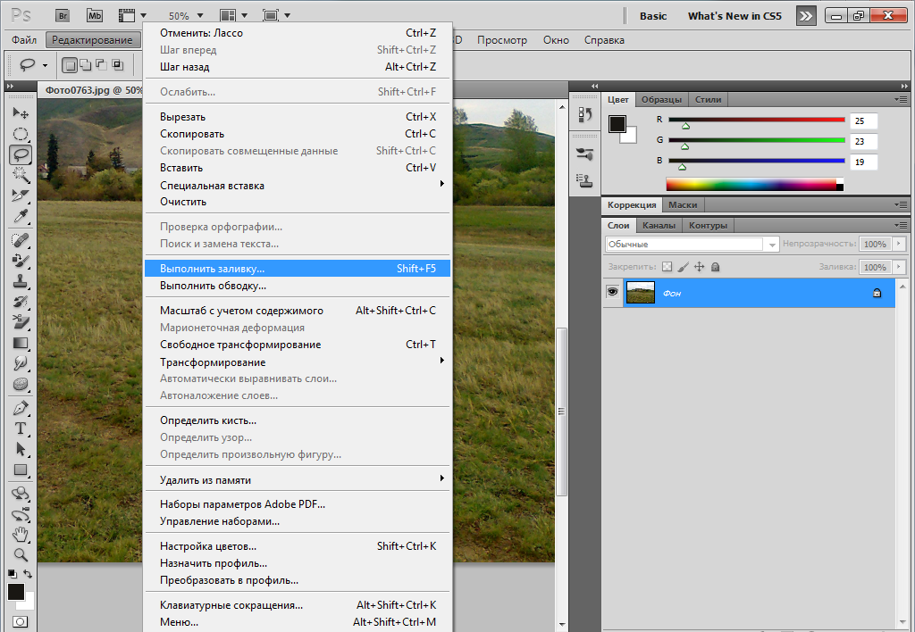The image size is (915, 632).
Task: Toggle Quick Mask mode at toolbox bottom
Action: pos(20,621)
